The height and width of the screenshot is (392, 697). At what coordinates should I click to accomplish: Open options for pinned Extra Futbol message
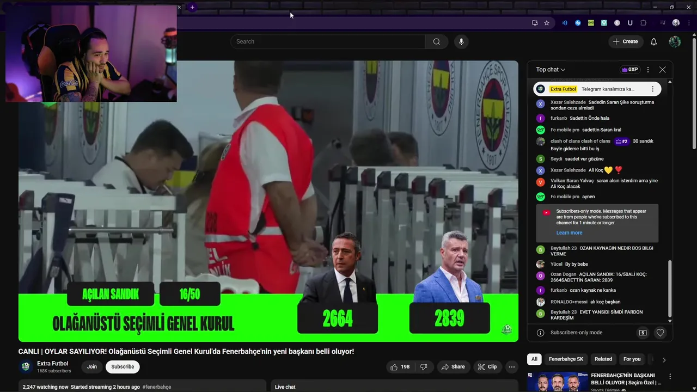click(652, 89)
